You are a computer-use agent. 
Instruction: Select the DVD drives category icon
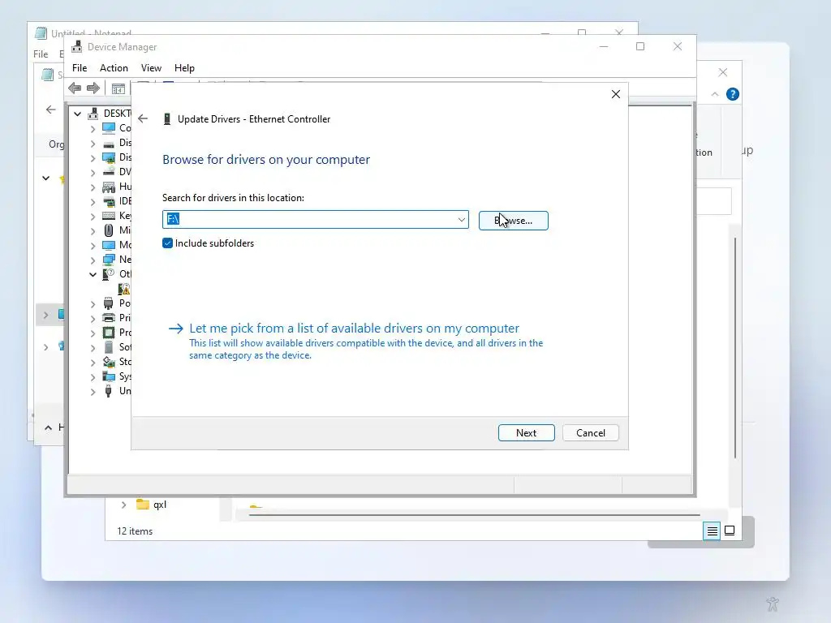tap(109, 172)
